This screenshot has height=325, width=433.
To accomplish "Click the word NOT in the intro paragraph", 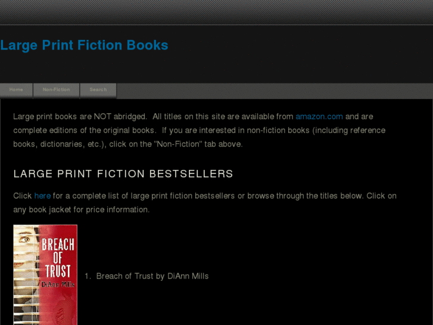I will (102, 116).
